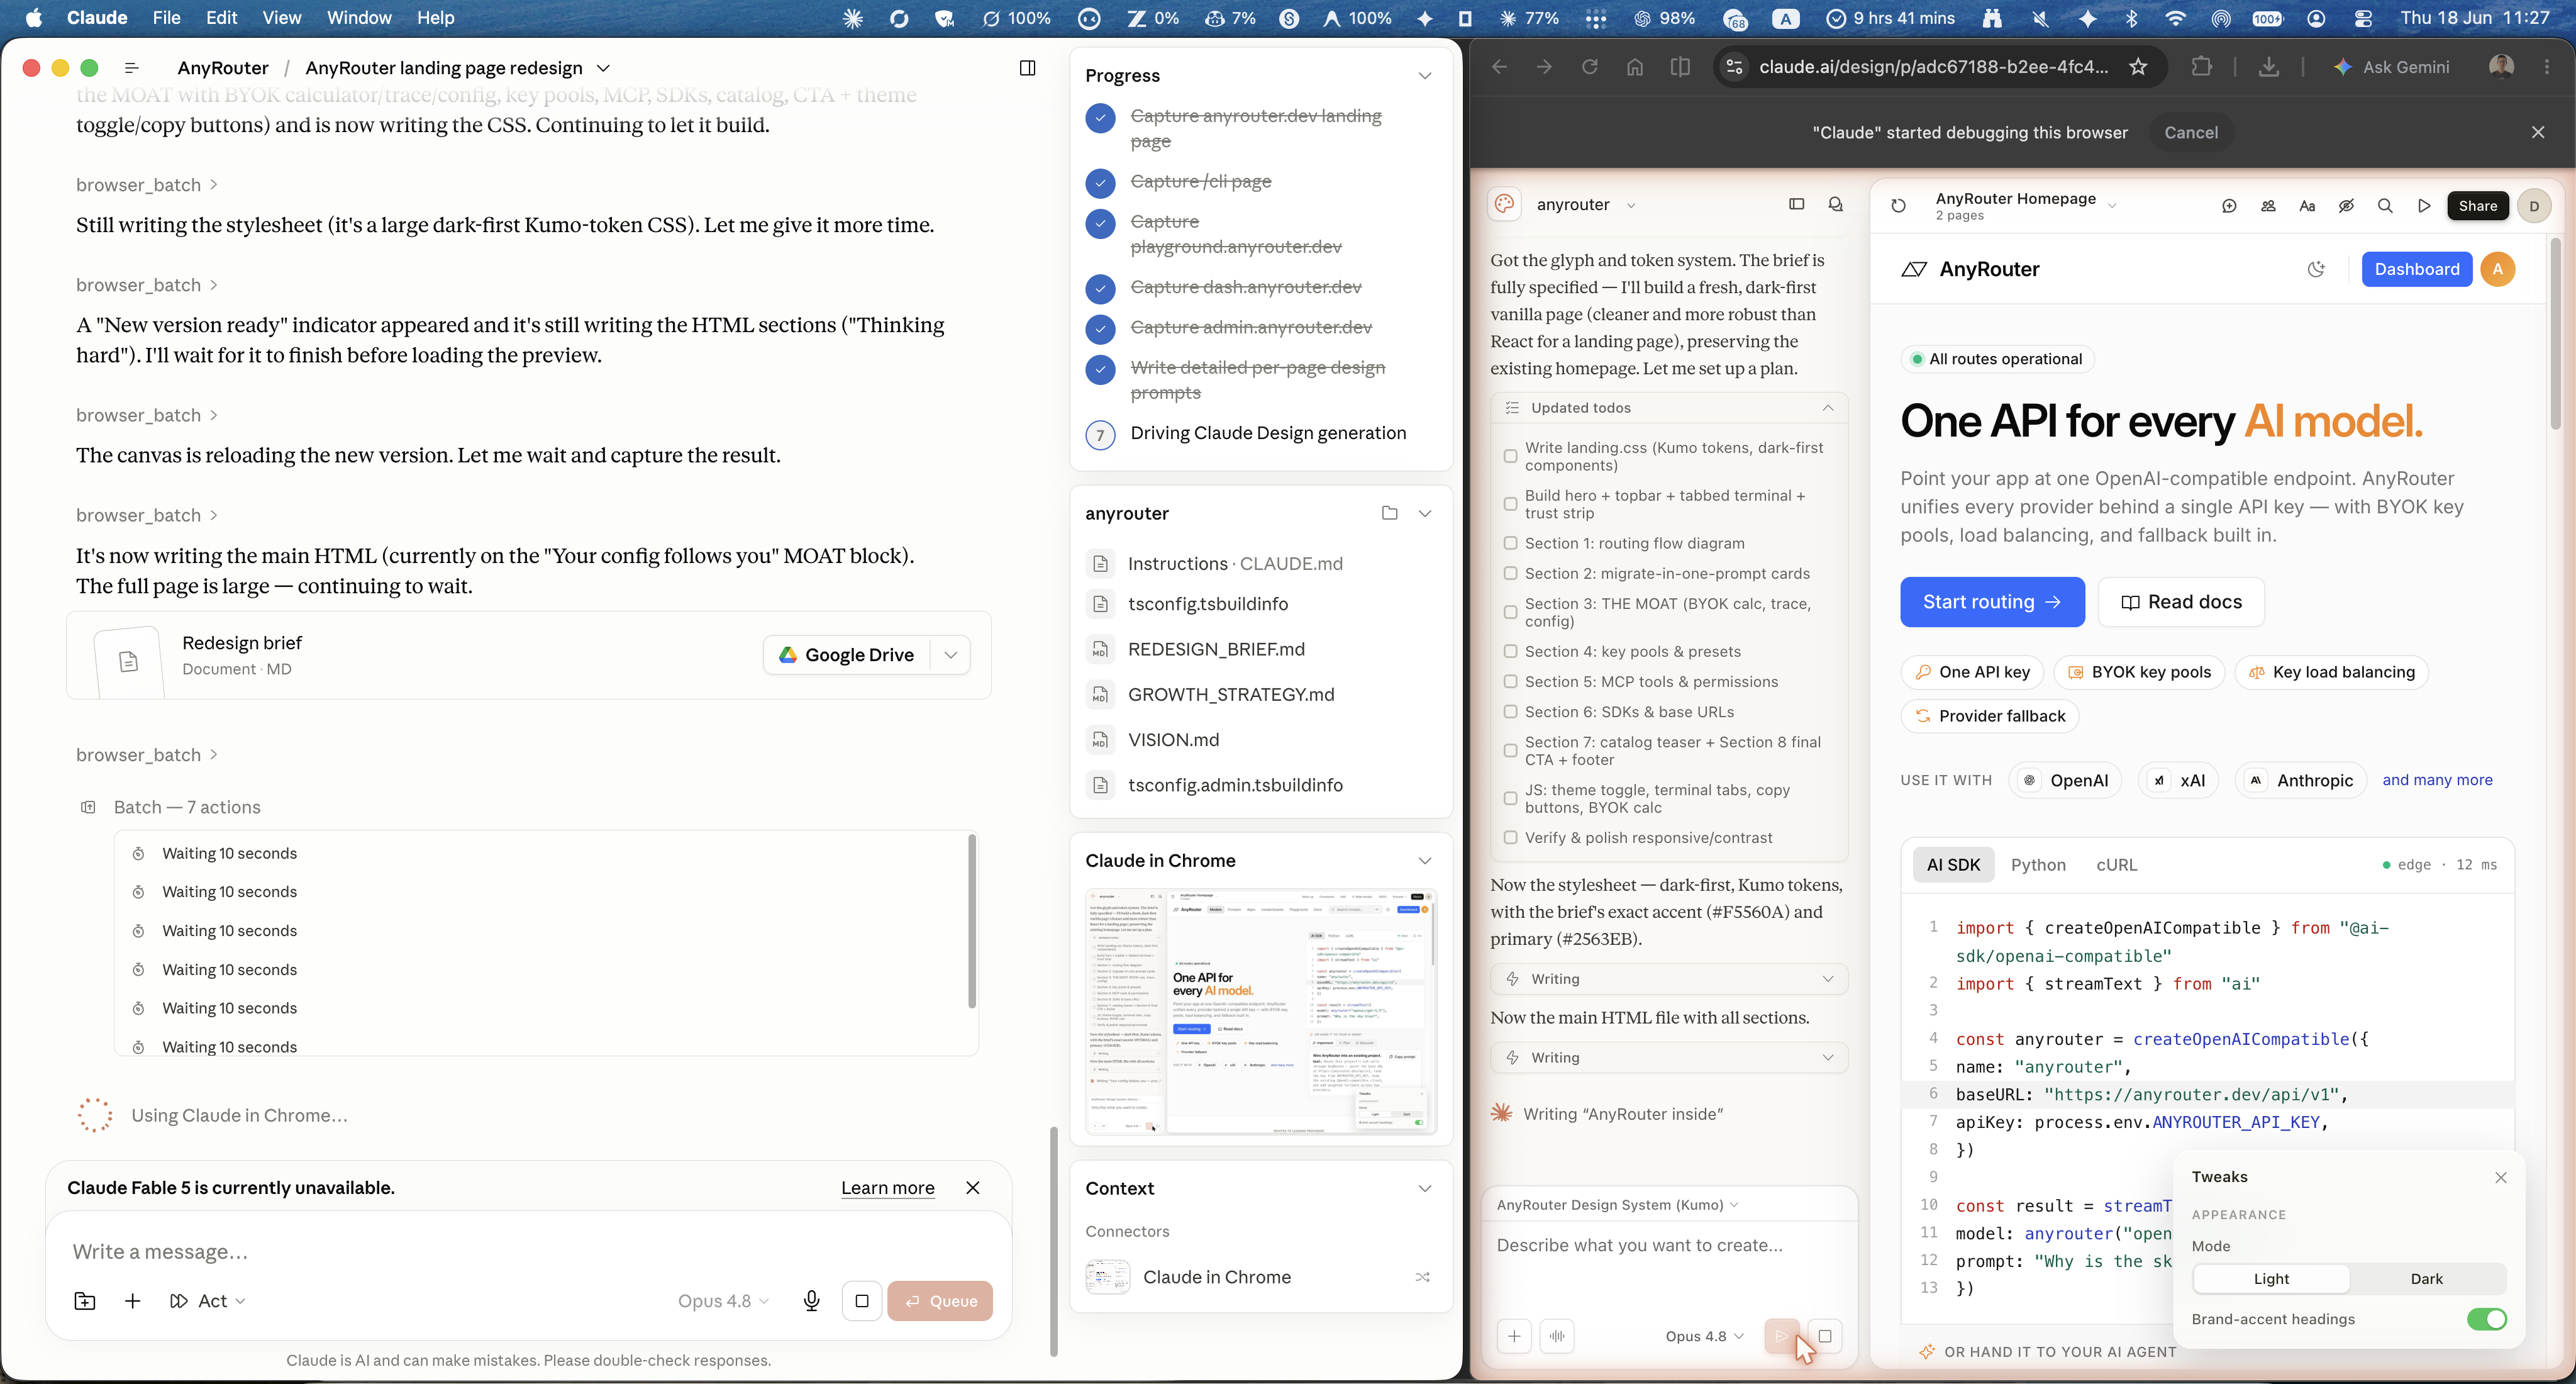Click the shuffle icon on the Claude in Chrome connector

[1423, 1277]
